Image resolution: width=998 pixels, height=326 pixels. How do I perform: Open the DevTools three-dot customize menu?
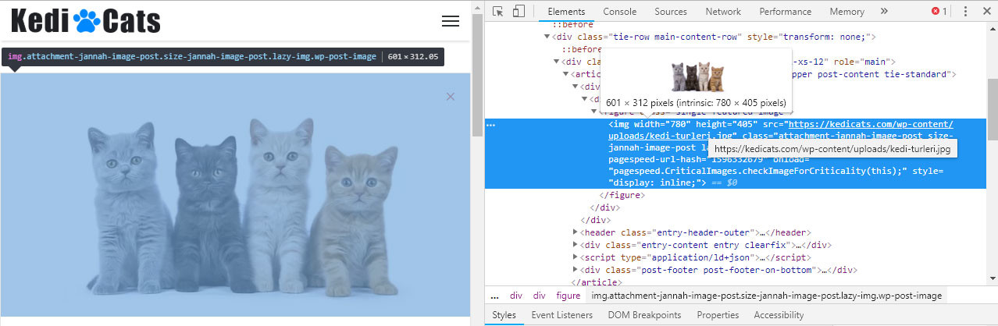pyautogui.click(x=965, y=11)
